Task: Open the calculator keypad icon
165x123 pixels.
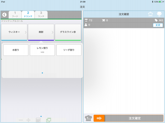Action: click(38, 120)
